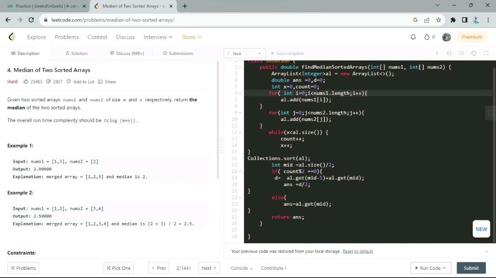Open the Discuss nav item
The image size is (496, 278).
coord(125,37)
